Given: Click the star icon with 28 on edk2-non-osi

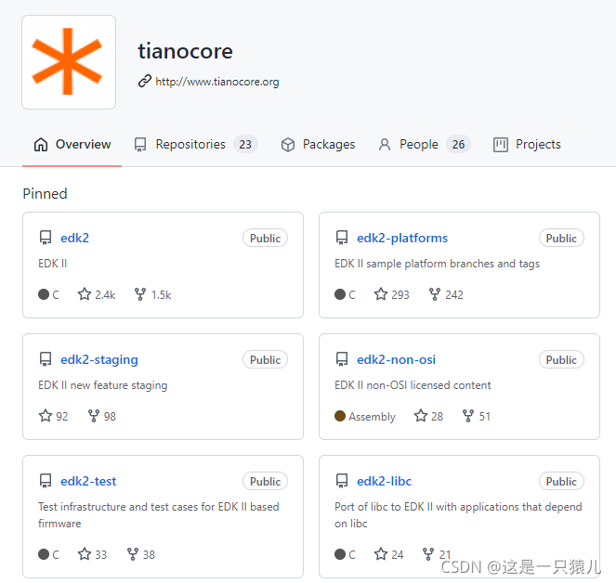Looking at the screenshot, I should pos(421,416).
